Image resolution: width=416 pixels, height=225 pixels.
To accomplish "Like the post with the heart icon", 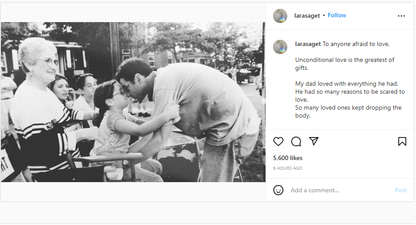I will (278, 141).
